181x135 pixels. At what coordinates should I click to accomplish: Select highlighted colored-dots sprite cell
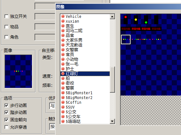pos(126,39)
